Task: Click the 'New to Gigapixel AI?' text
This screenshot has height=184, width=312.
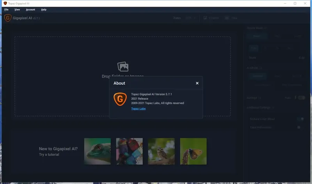Action: pyautogui.click(x=58, y=149)
